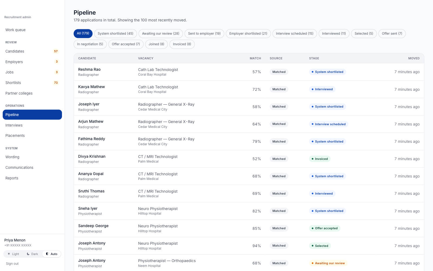The image size is (433, 271).
Task: Open Candidates section
Action: click(32, 51)
